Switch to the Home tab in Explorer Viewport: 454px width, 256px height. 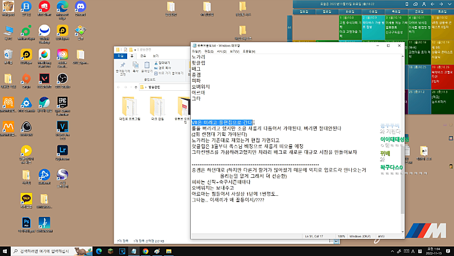pos(132,56)
